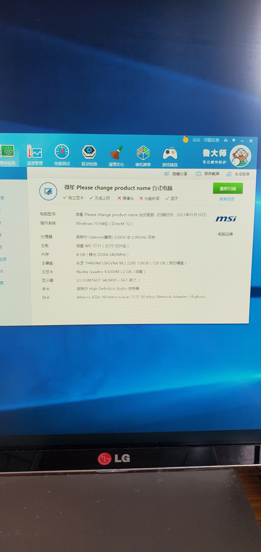The image size is (261, 552).
Task: Click 复制信息 copy info link
Action: [227, 199]
